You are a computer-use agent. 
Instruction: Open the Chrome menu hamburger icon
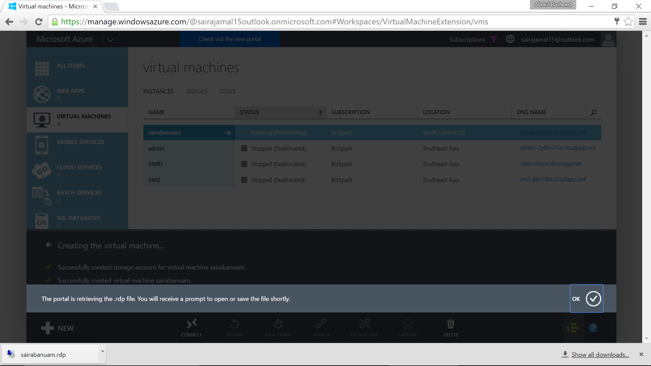tap(643, 22)
